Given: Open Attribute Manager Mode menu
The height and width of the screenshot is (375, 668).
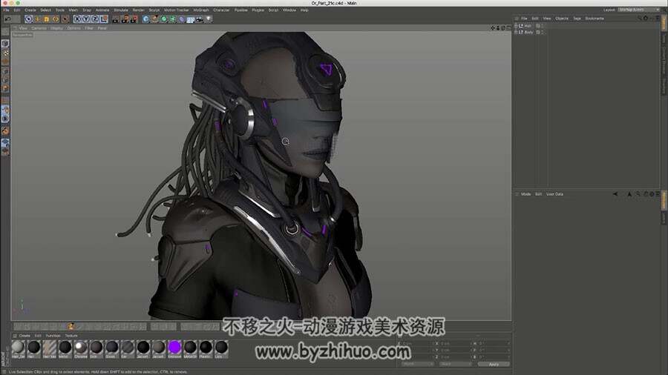Looking at the screenshot, I should (x=526, y=194).
